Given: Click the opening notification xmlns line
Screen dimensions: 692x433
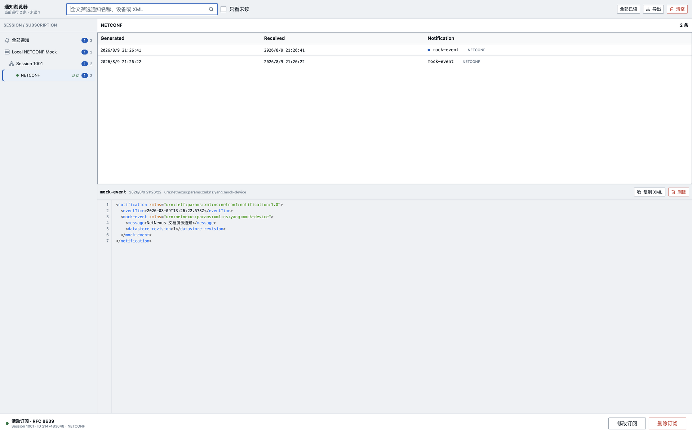Looking at the screenshot, I should pyautogui.click(x=199, y=205).
